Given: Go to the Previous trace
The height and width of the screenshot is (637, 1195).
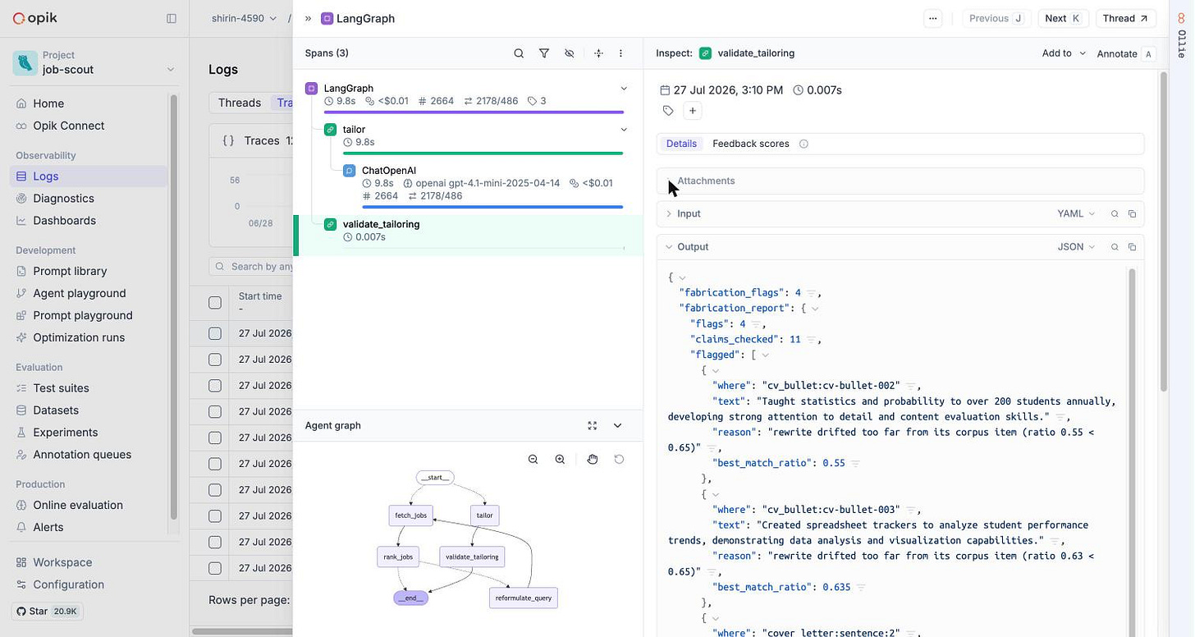Looking at the screenshot, I should click(x=996, y=18).
